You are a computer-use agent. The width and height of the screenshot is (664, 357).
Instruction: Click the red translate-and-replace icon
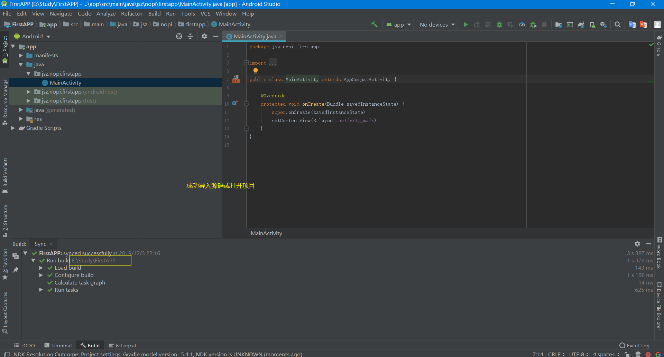[x=643, y=25]
